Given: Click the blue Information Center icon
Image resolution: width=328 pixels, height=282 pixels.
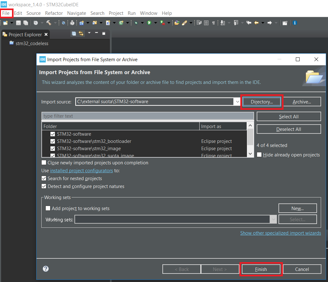Looking at the screenshot, I should (295, 23).
